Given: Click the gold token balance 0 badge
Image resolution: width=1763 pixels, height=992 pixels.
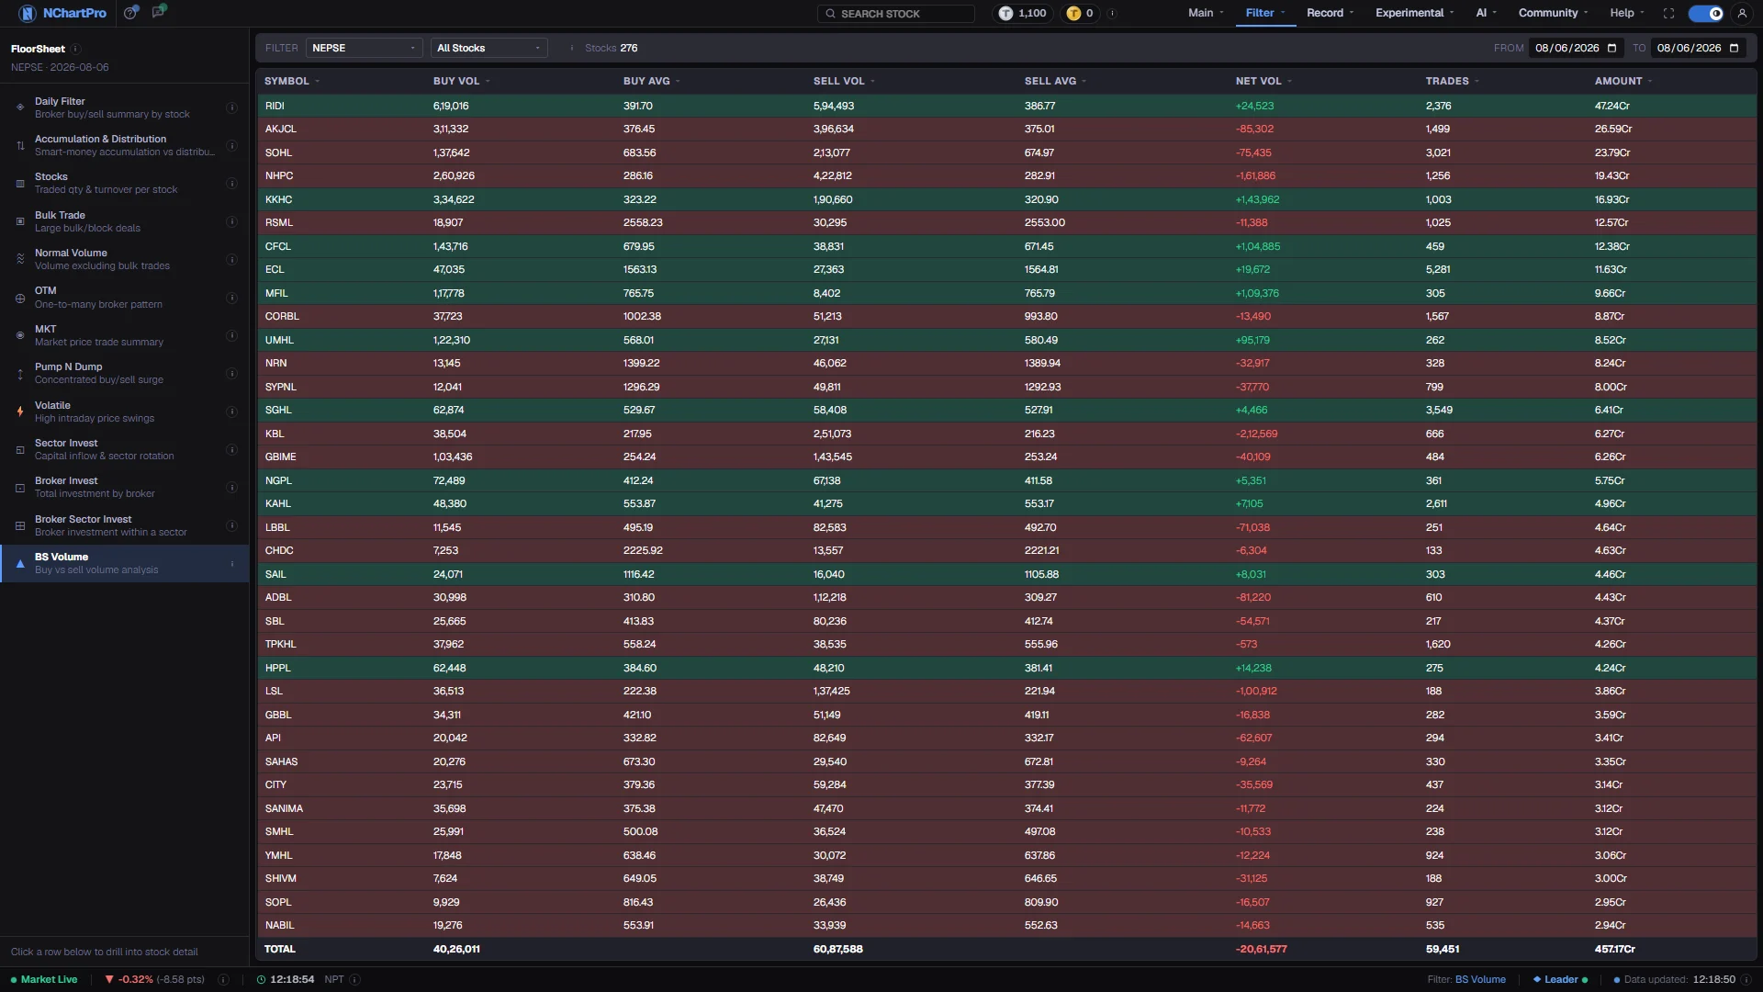Looking at the screenshot, I should click(1080, 13).
